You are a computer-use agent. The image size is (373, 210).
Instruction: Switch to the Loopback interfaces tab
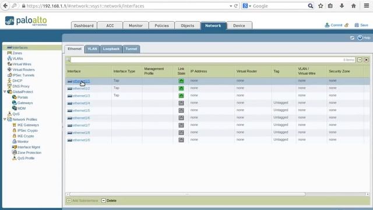pyautogui.click(x=111, y=49)
